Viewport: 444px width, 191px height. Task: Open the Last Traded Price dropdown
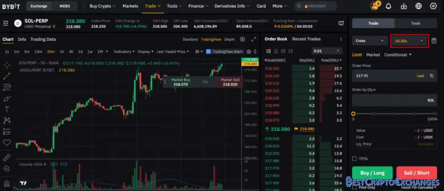point(173,52)
